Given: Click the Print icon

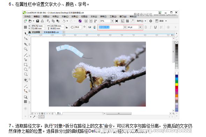Looking at the screenshot, I should (42, 21).
